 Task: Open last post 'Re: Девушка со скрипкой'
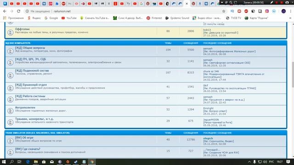(x=220, y=33)
